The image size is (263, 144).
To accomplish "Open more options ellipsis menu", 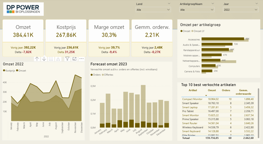I will (82, 59).
